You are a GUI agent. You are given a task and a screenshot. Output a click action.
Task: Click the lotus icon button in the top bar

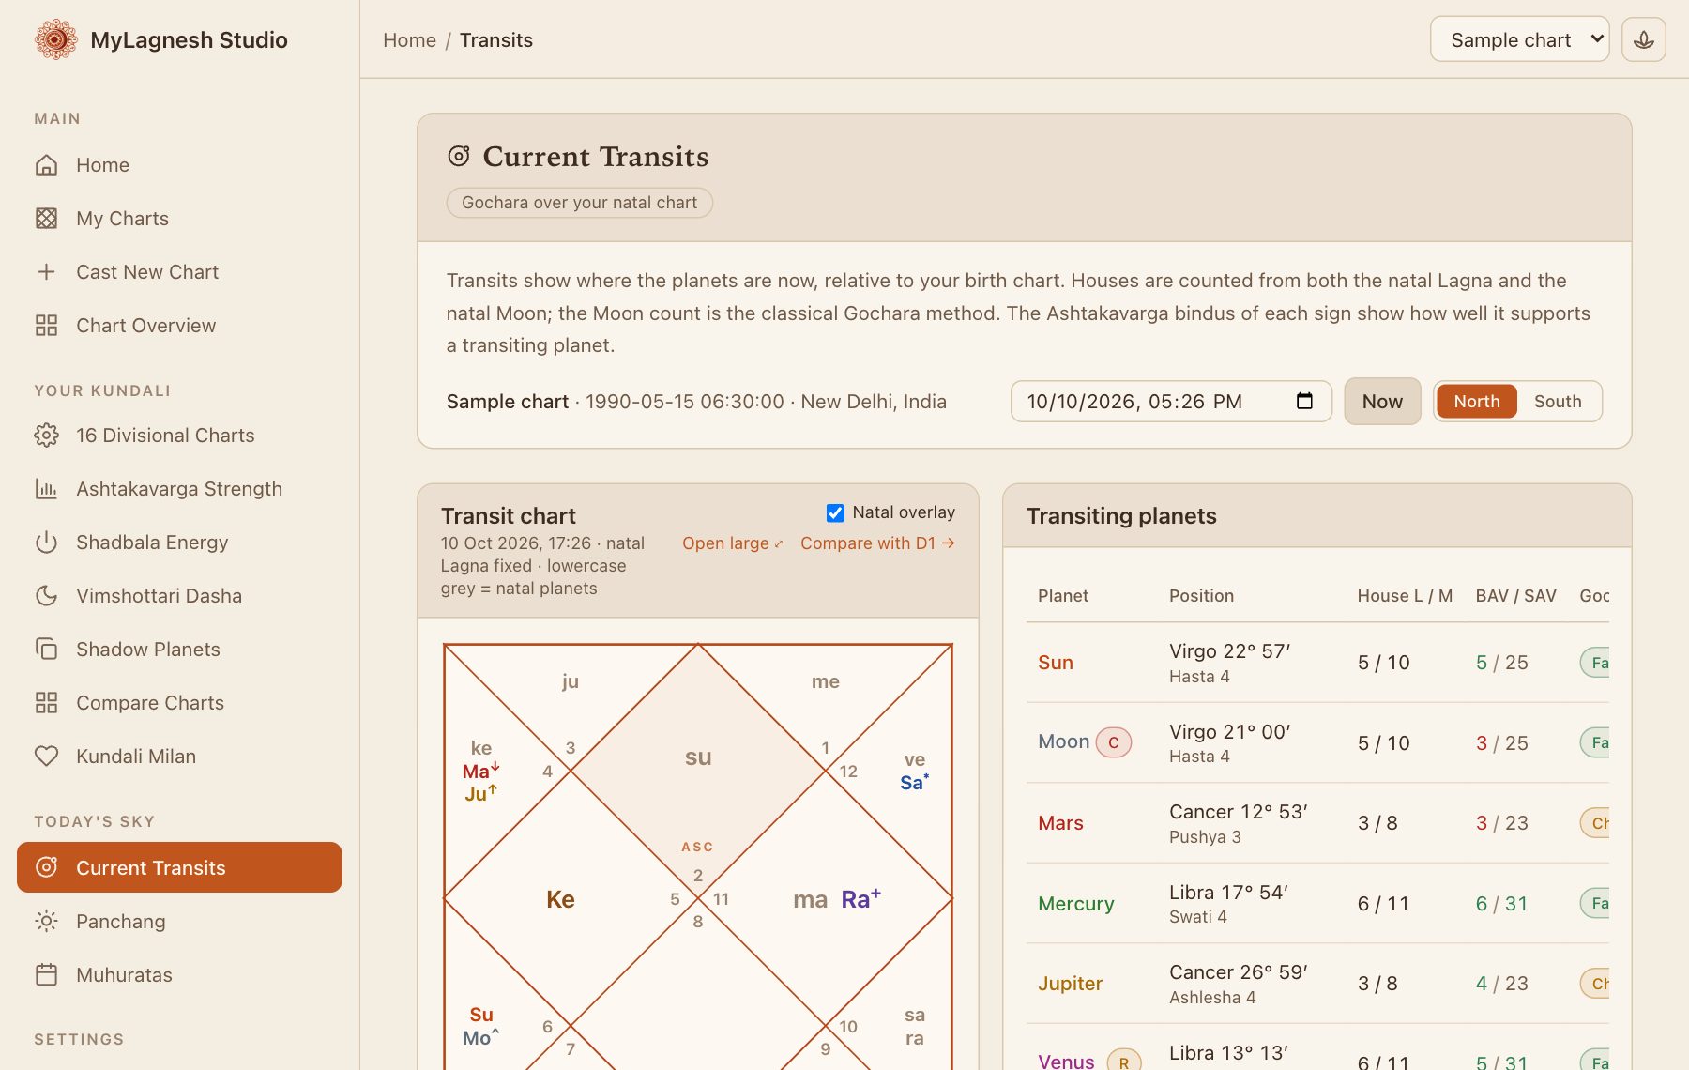tap(1643, 39)
